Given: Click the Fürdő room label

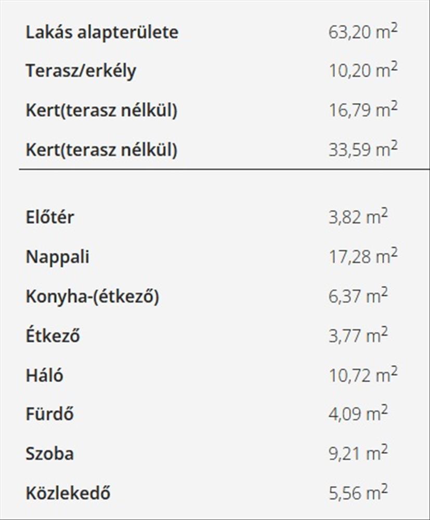Looking at the screenshot, I should tap(49, 414).
